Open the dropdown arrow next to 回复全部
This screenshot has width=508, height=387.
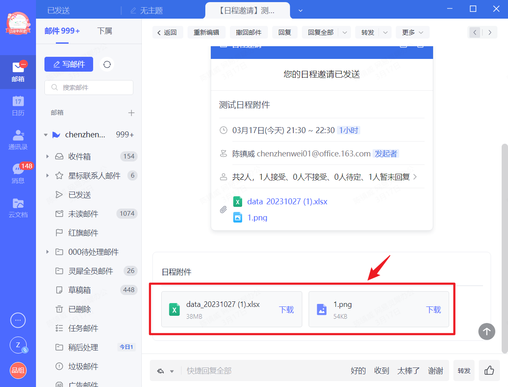pos(344,33)
